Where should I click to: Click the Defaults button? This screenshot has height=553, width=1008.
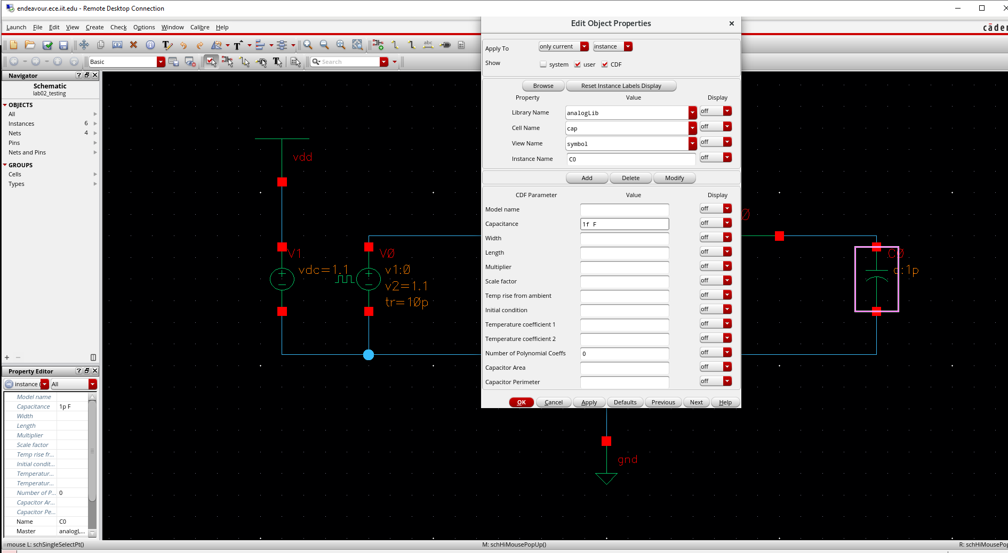[625, 402]
